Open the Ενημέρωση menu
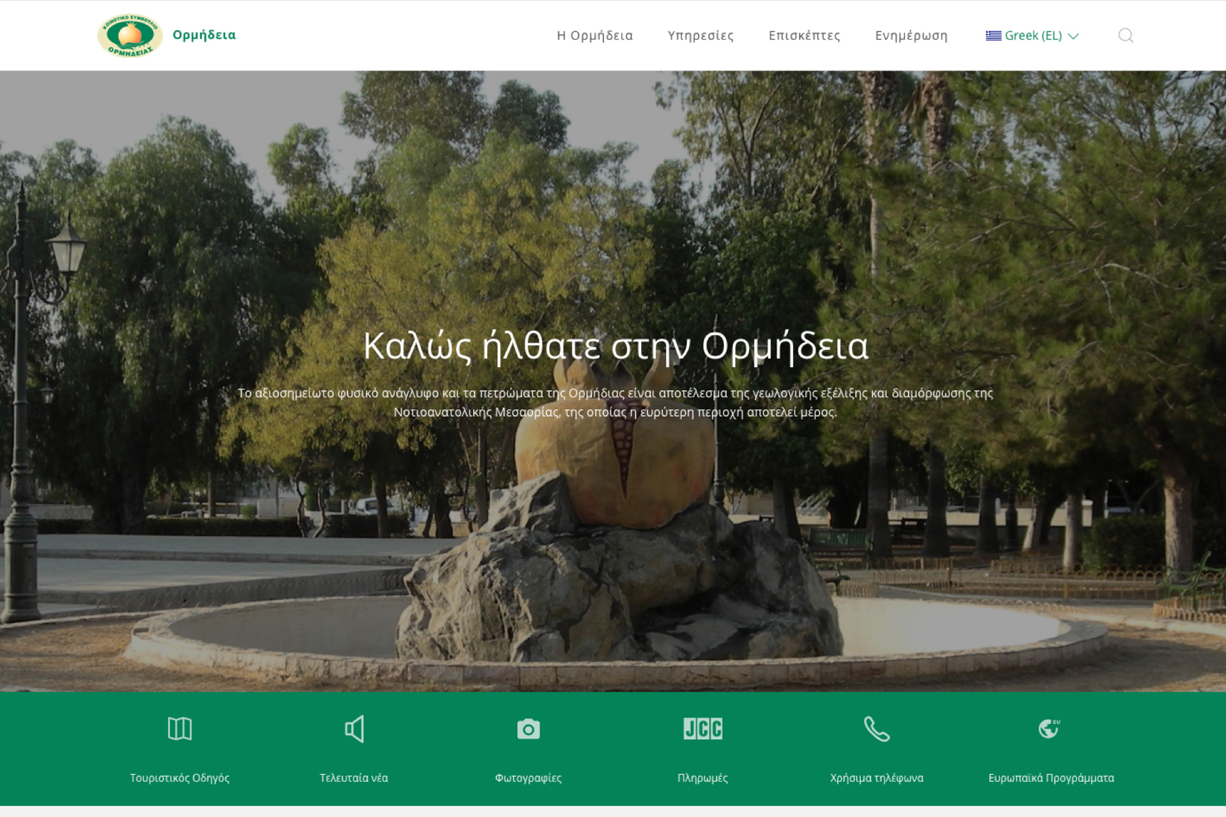 [911, 36]
